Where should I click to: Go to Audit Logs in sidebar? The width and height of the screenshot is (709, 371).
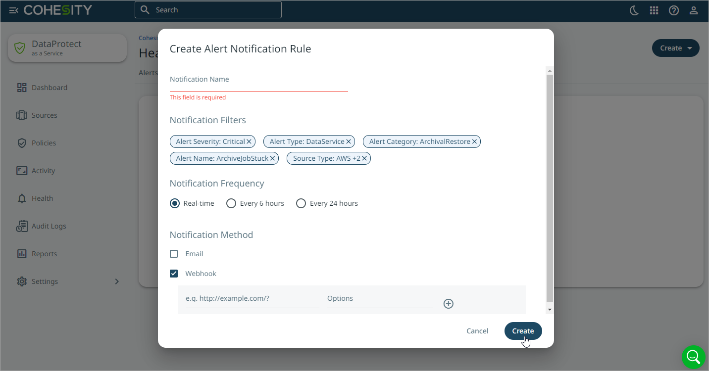[49, 226]
